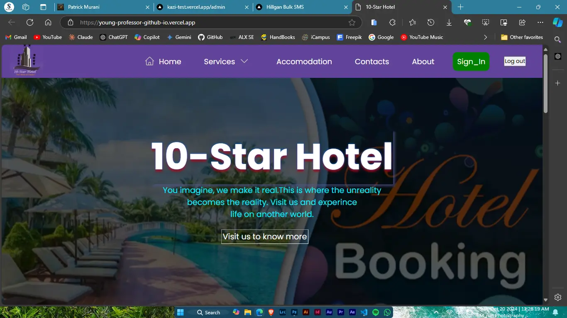The image size is (567, 318).
Task: Click Visit us to know more button
Action: point(265,236)
